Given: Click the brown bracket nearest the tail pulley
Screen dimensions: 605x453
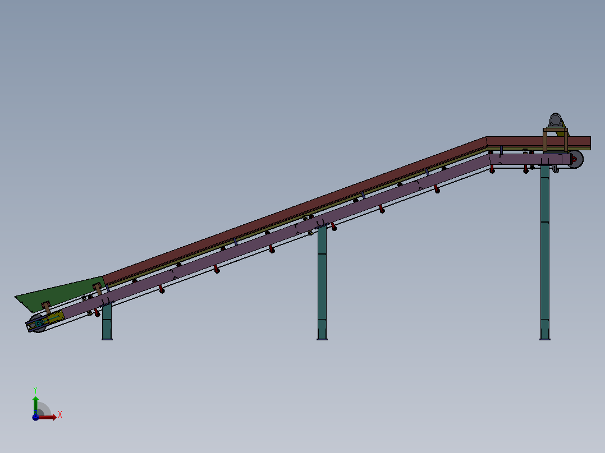Looking at the screenshot, I should click(x=47, y=307).
